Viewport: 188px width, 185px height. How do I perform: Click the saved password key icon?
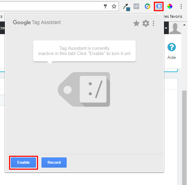[x=105, y=6]
